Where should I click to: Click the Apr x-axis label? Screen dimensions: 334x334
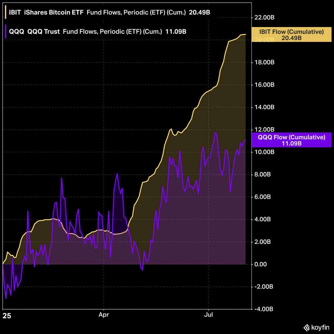coord(104,315)
